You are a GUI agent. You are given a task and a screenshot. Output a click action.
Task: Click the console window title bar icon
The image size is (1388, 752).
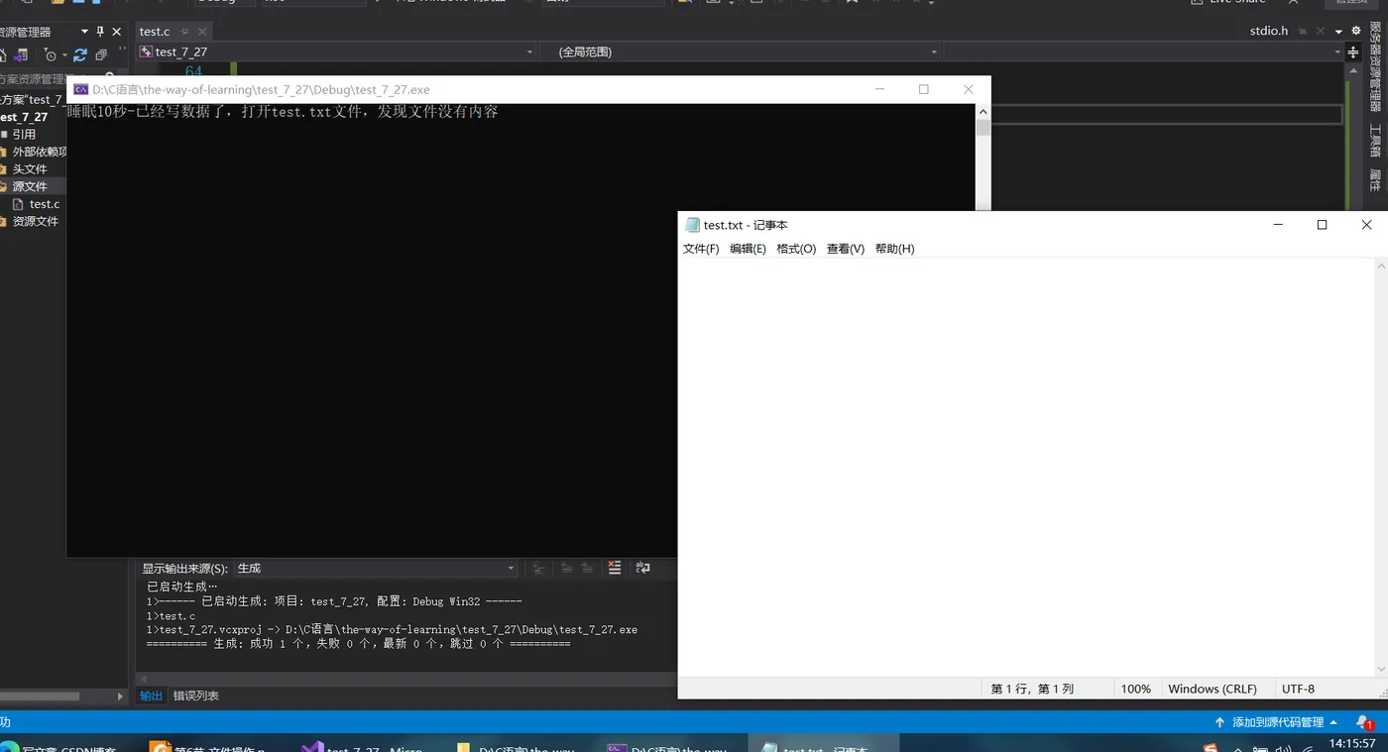click(80, 89)
